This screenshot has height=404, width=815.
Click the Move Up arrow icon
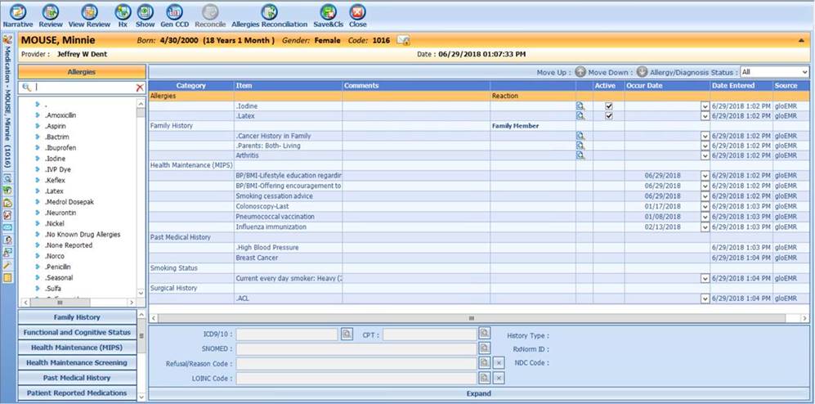click(x=580, y=72)
